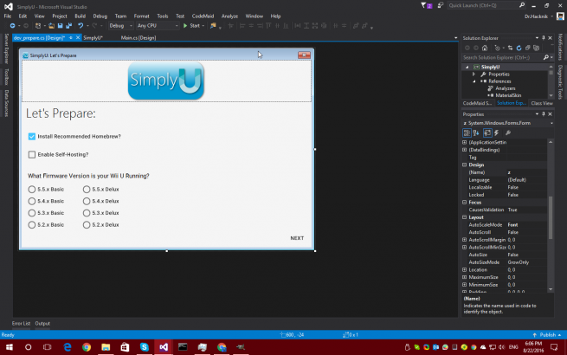567x355 pixels.
Task: Open the Error List panel
Action: click(x=21, y=324)
